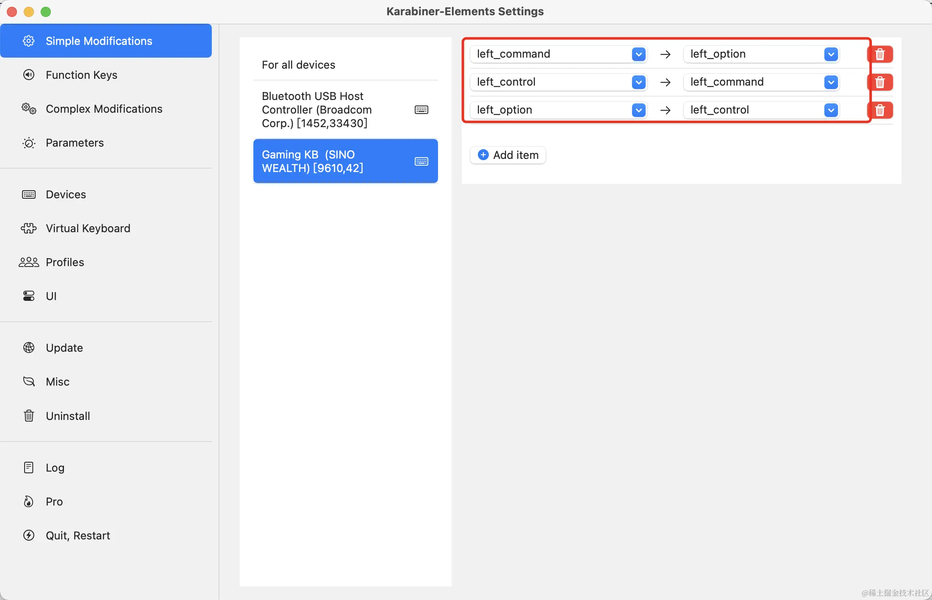Click the Update globe icon
The width and height of the screenshot is (932, 600).
click(29, 347)
